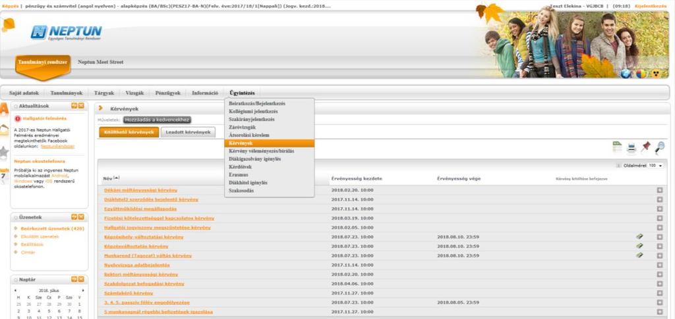Expand row options for Rektori méltányossági kérvény
675x319 pixels.
[x=660, y=274]
